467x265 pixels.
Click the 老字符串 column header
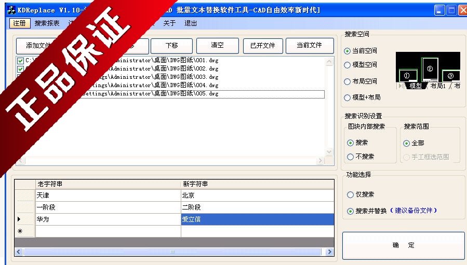[108, 185]
